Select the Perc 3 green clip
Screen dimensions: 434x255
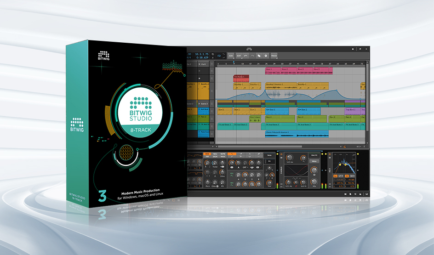[x=337, y=119]
